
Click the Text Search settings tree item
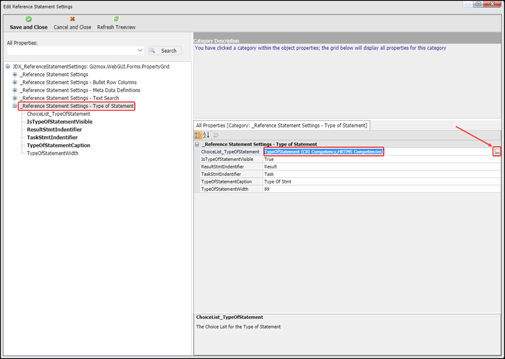click(69, 98)
